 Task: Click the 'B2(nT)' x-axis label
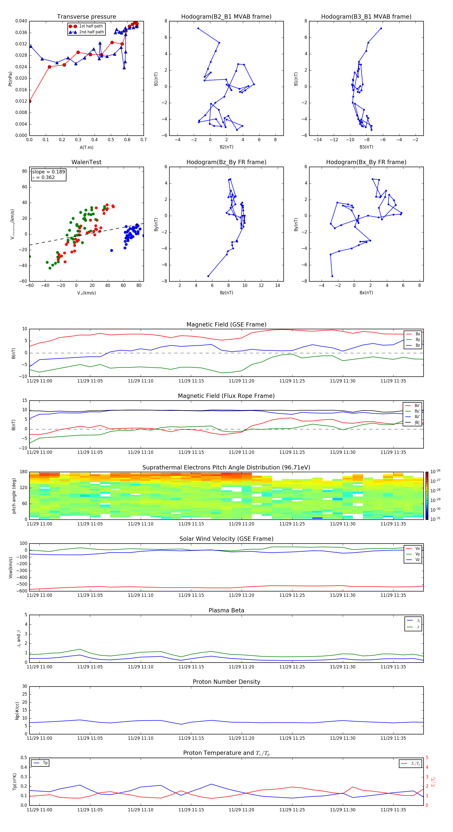click(226, 147)
